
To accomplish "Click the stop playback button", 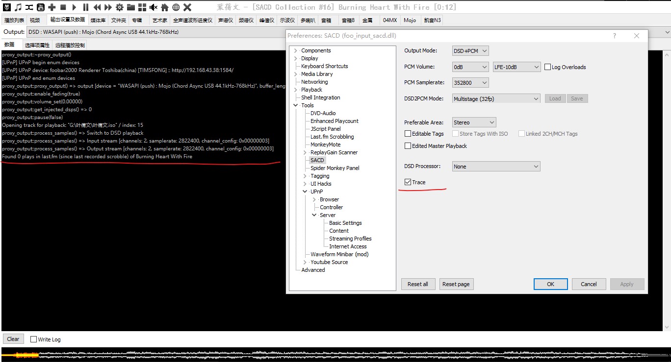I will (63, 7).
